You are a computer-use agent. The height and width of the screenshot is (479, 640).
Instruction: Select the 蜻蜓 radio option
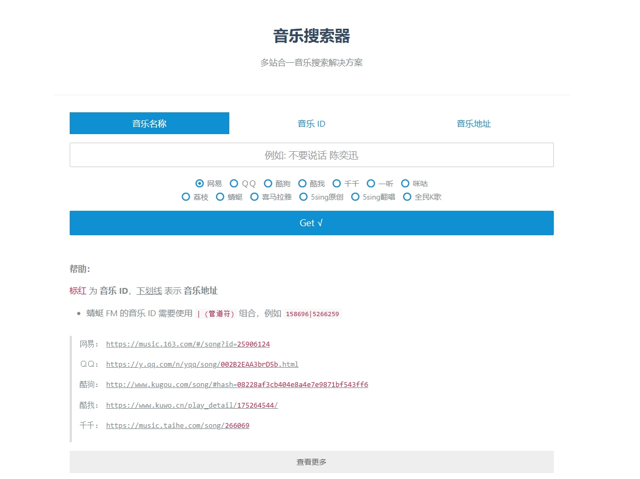coord(220,196)
